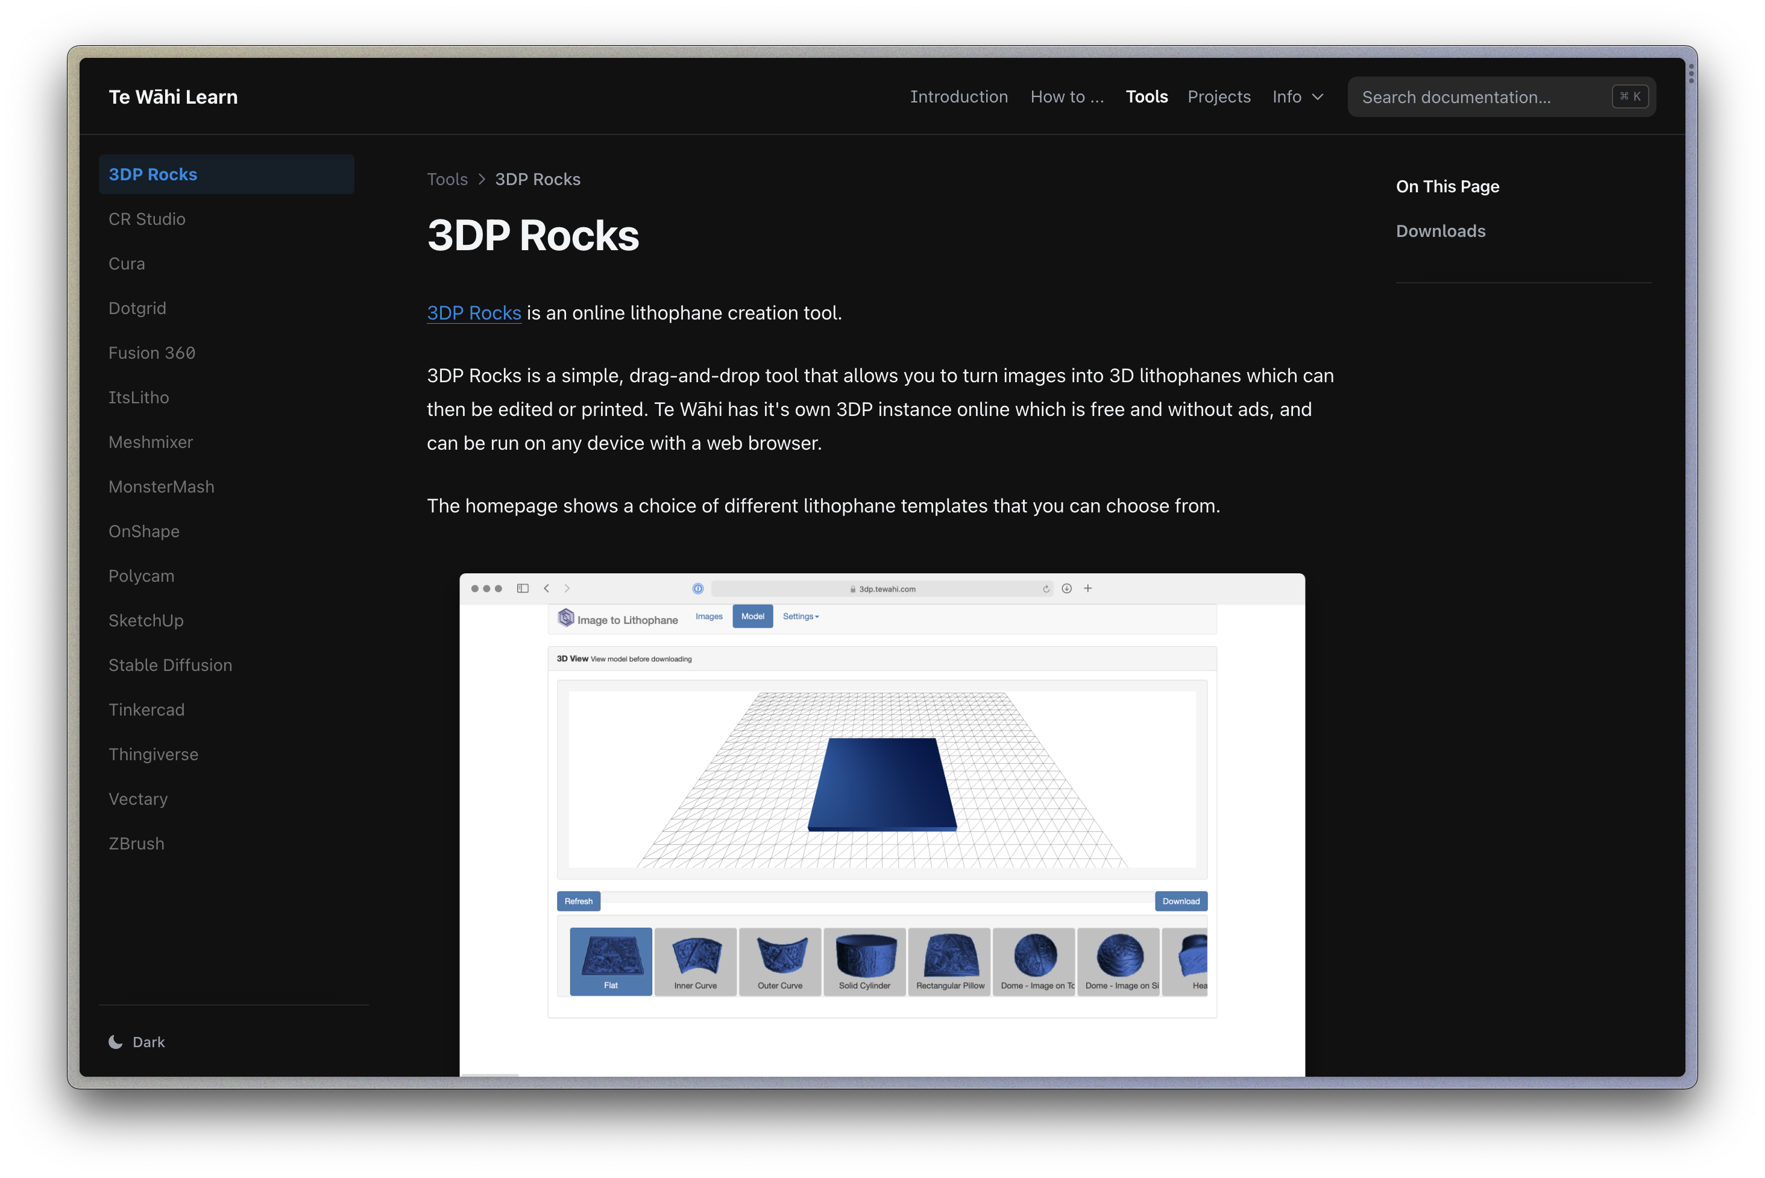
Task: Expand the Info dropdown in navbar
Action: pos(1297,97)
